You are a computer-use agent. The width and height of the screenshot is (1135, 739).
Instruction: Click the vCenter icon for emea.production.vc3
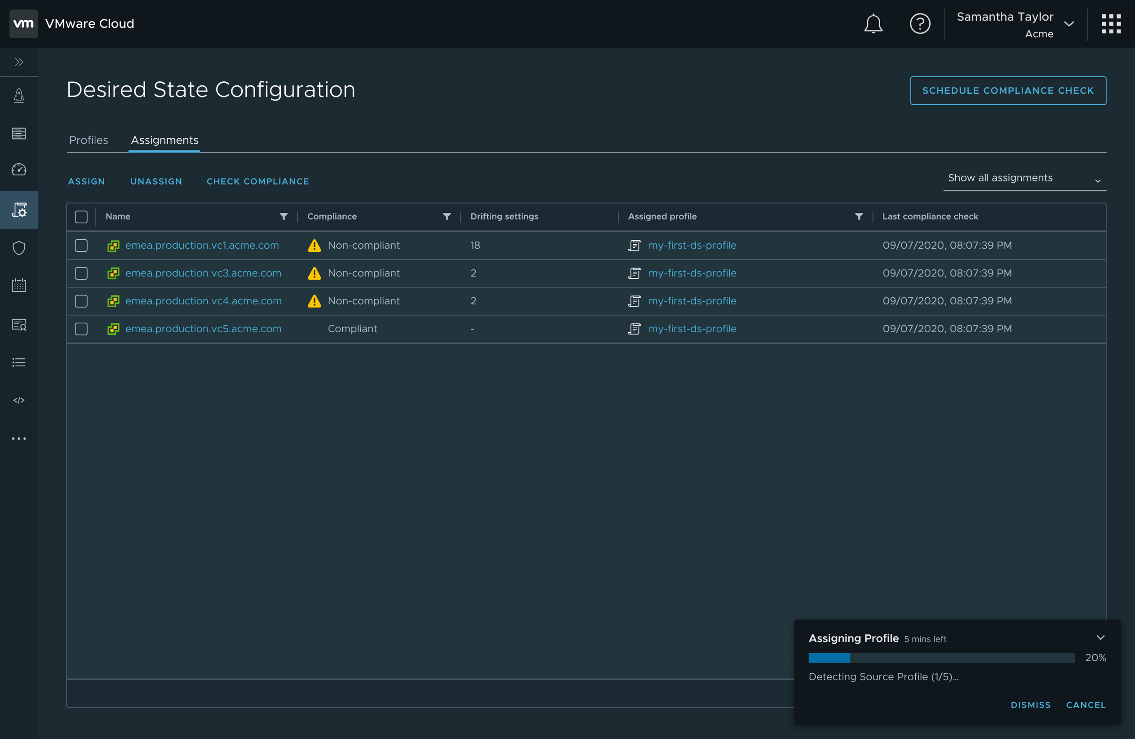click(113, 273)
